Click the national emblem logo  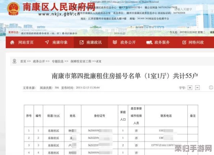pos(13,9)
